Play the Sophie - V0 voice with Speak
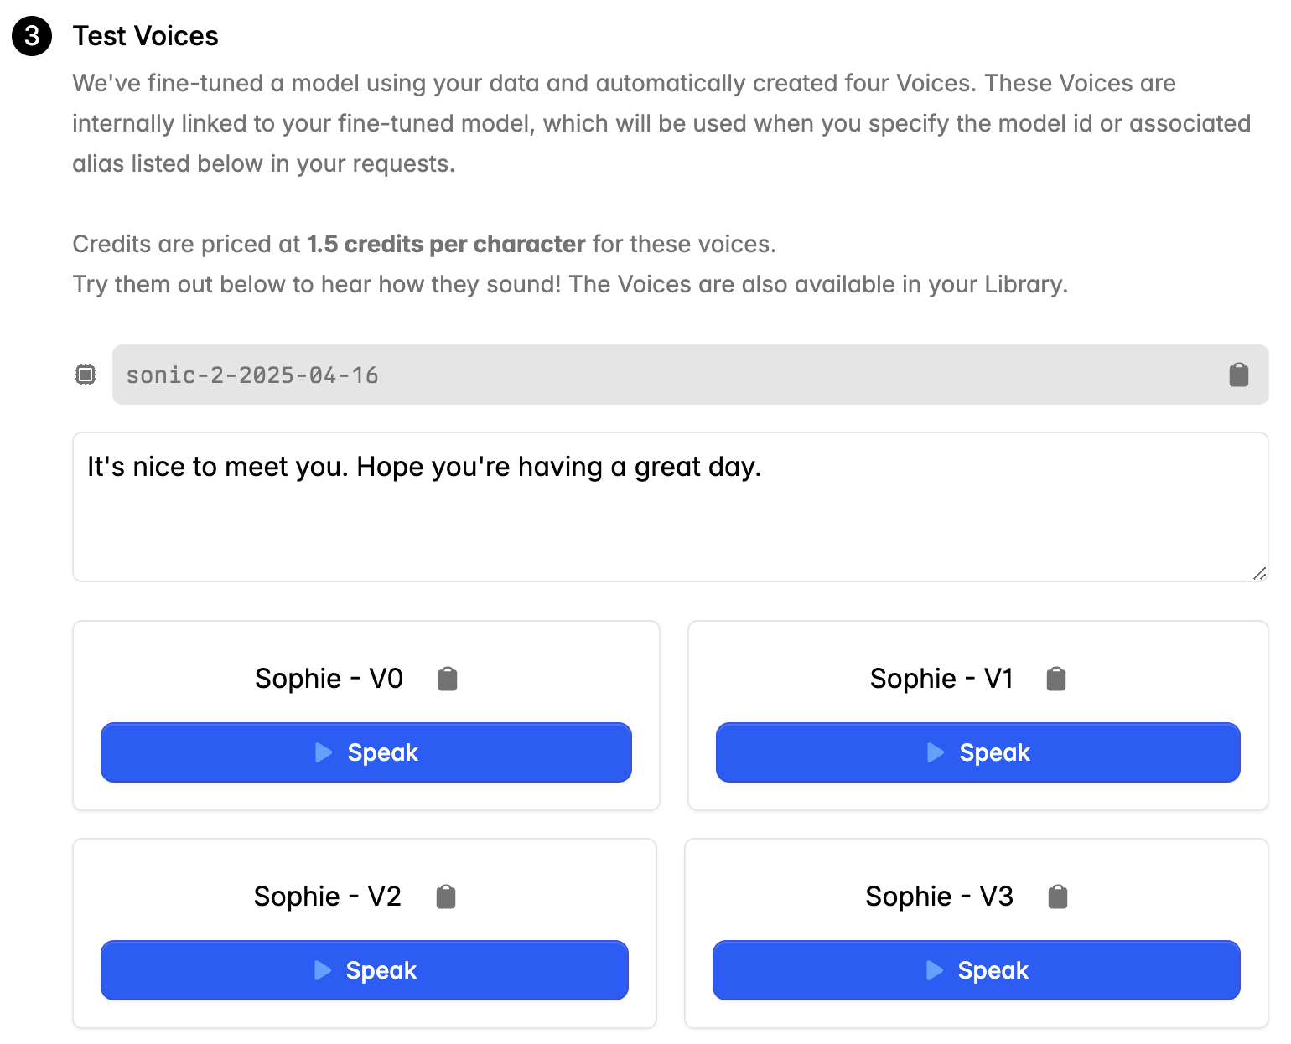The height and width of the screenshot is (1044, 1291). [366, 752]
